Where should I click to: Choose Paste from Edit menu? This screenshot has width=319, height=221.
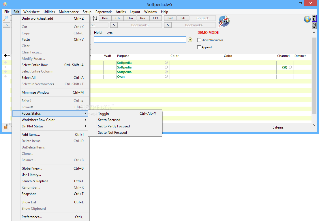[51, 40]
